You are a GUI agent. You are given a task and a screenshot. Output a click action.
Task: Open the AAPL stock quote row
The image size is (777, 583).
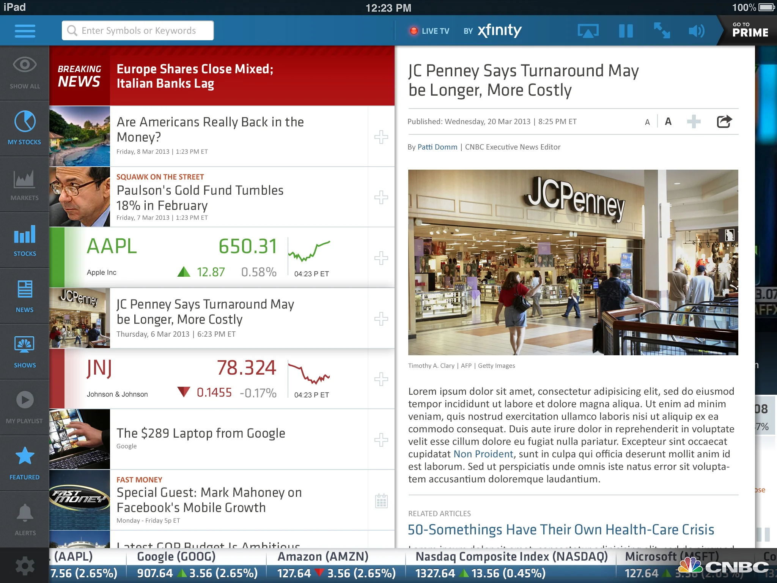point(222,257)
